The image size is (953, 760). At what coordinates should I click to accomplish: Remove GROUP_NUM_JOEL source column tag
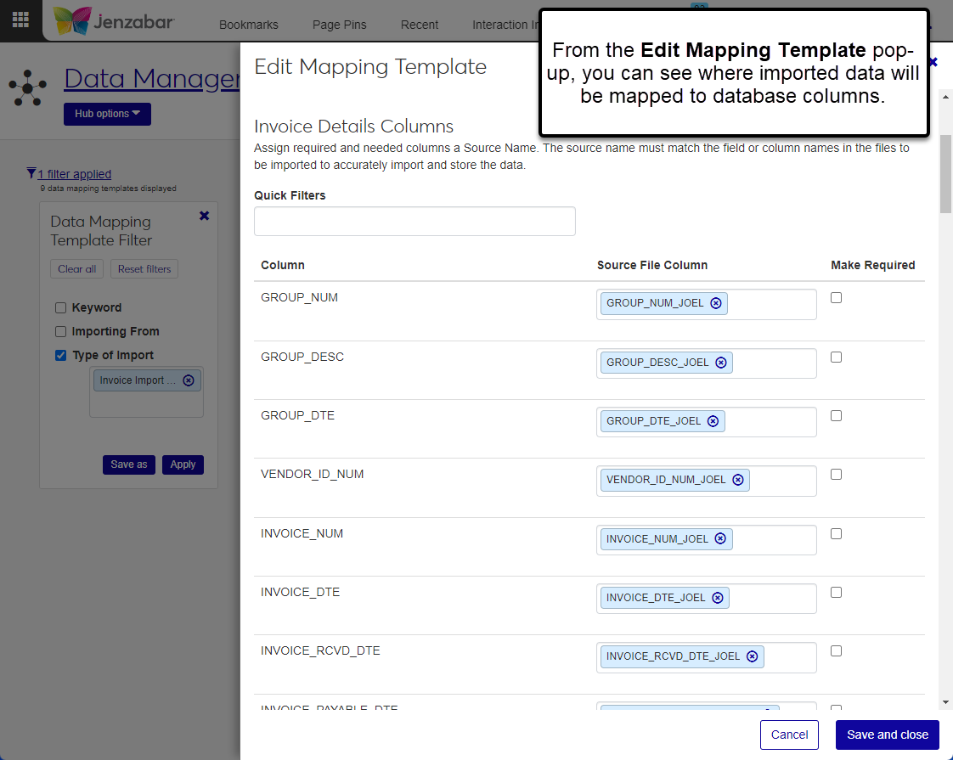point(716,303)
